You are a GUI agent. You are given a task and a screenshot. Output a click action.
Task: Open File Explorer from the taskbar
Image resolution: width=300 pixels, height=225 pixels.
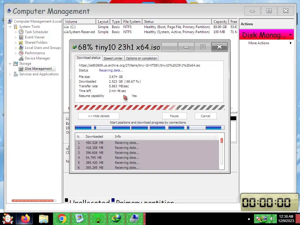click(x=44, y=219)
